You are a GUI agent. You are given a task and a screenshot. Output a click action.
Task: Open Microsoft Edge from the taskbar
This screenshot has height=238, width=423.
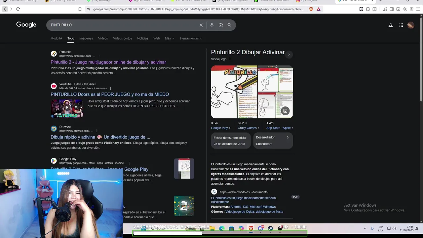(221, 228)
